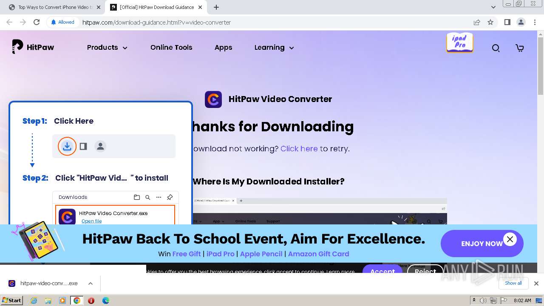Image resolution: width=544 pixels, height=306 pixels.
Task: Click the installer location screenshot thumbnail
Action: (x=320, y=211)
